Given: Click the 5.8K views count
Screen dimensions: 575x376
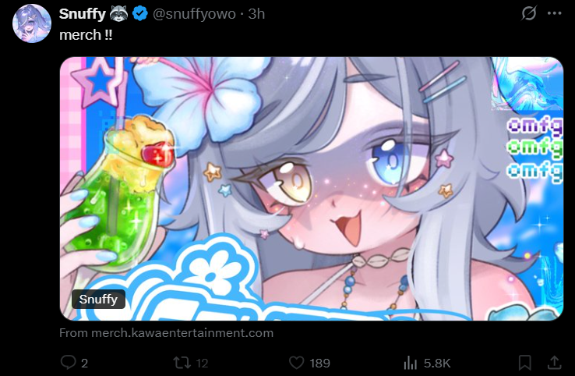Looking at the screenshot, I should click(x=437, y=364).
